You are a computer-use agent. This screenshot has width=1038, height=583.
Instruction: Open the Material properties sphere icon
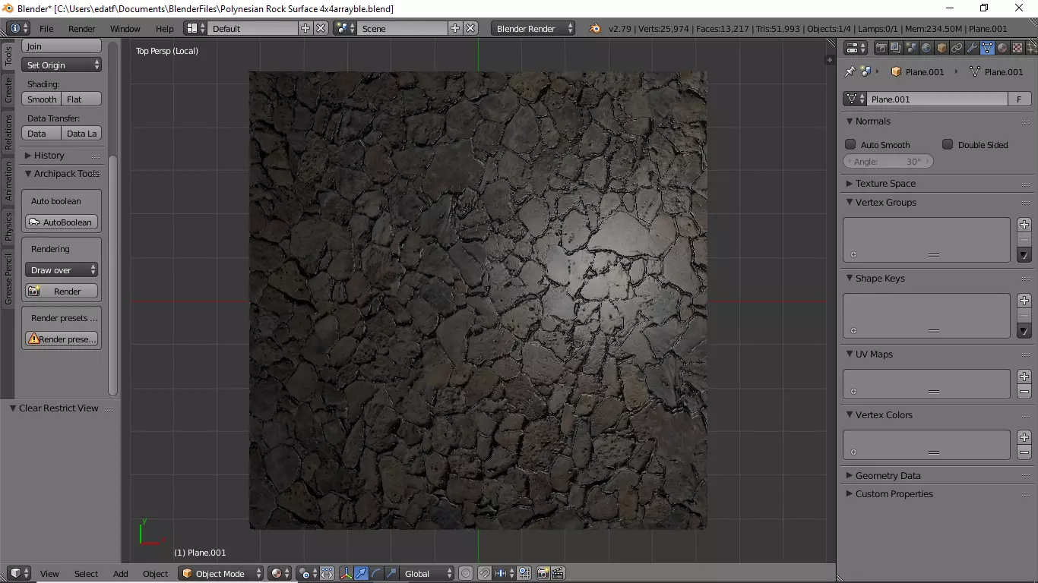pyautogui.click(x=1002, y=48)
